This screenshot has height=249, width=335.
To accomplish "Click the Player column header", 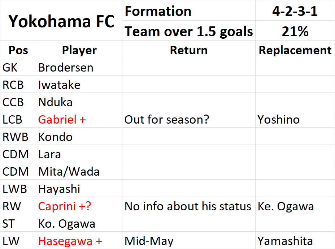I will point(79,50).
